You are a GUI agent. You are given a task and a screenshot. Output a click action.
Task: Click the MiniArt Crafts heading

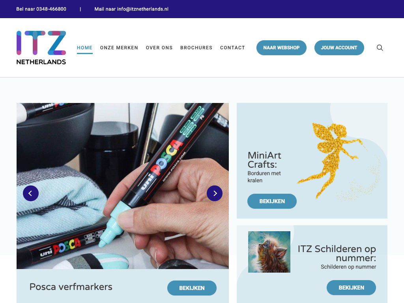click(x=265, y=160)
